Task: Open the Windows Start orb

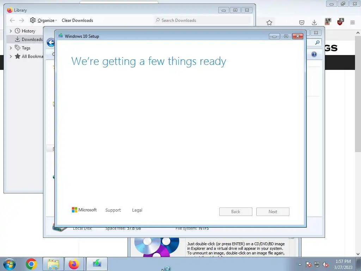Action: coord(10,264)
